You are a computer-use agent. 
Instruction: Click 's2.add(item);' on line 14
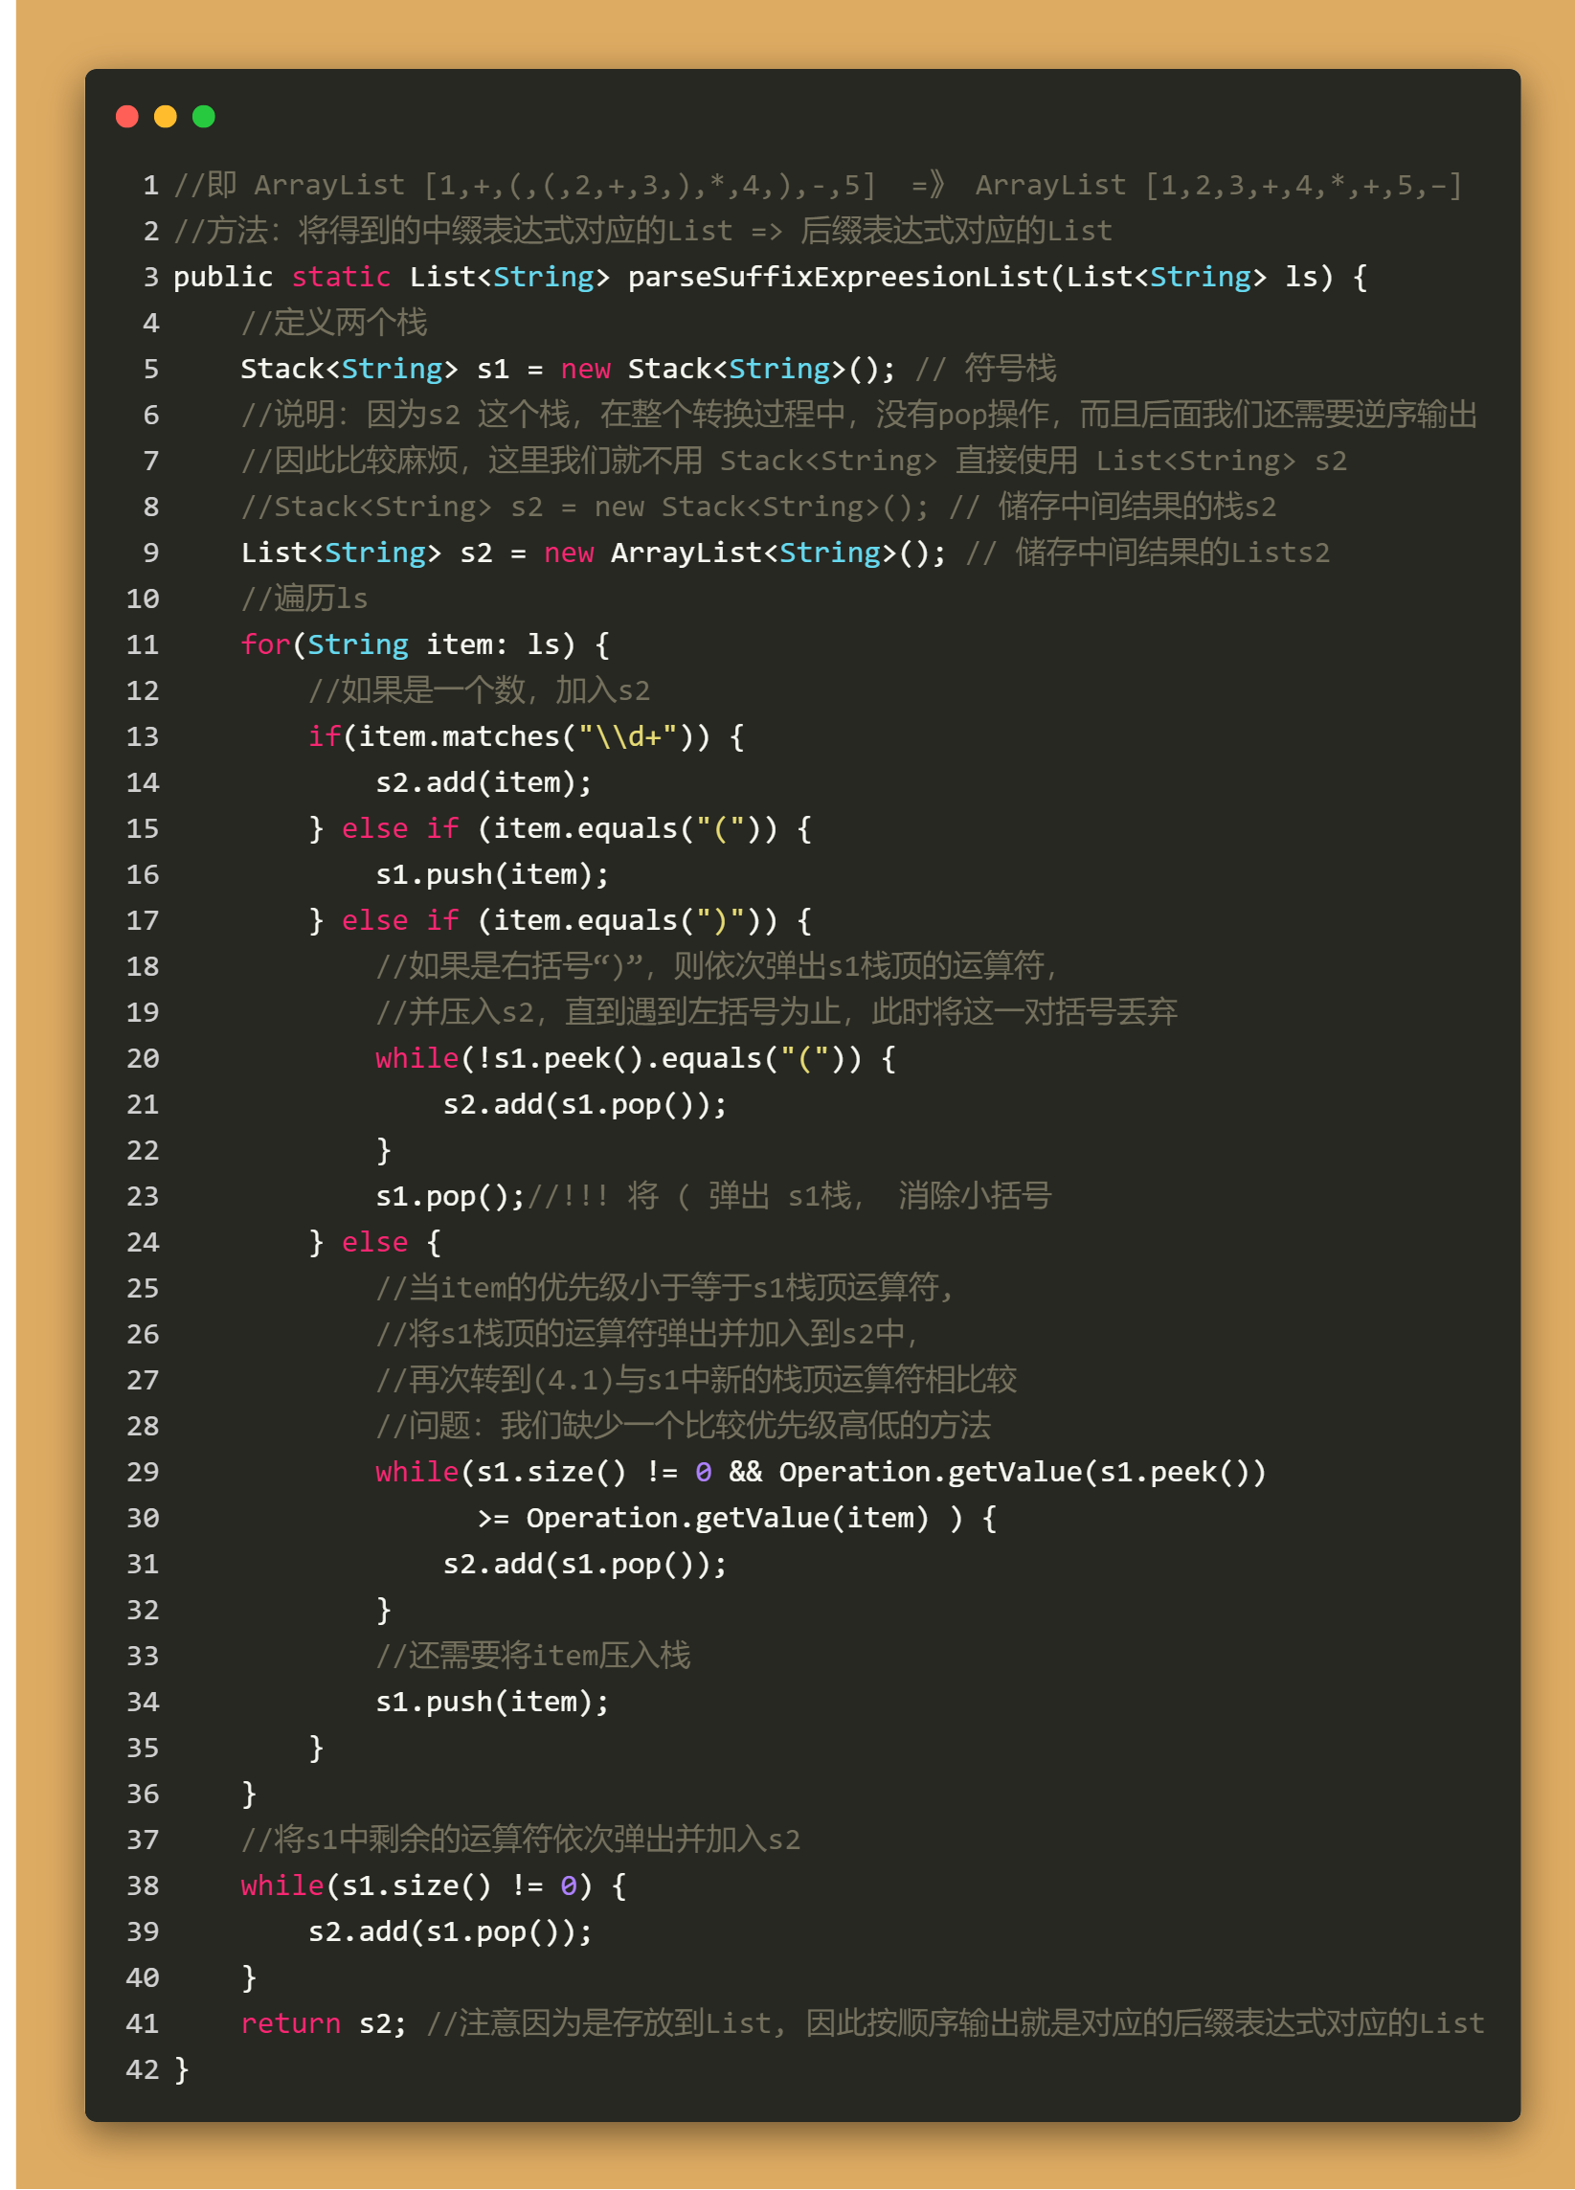tap(484, 783)
